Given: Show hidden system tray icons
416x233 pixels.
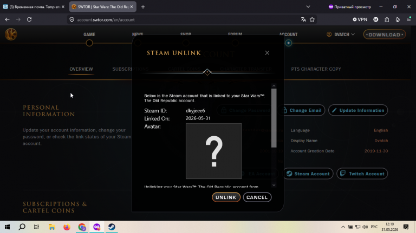Looking at the screenshot, I should point(343,227).
